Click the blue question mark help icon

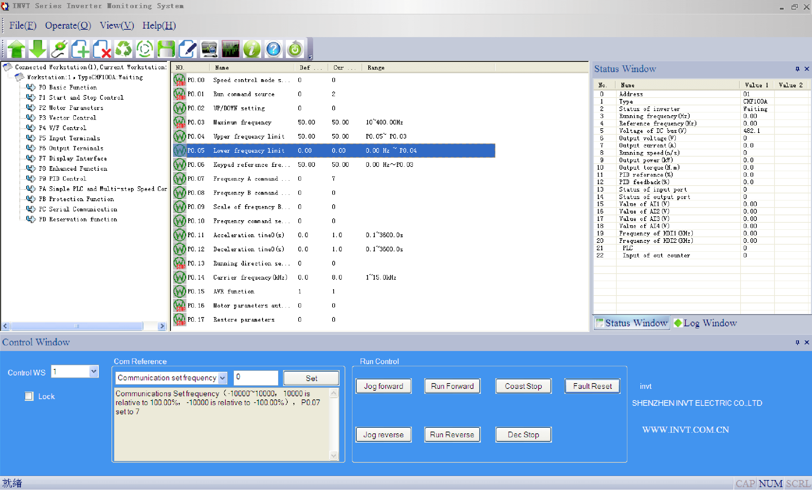pos(273,49)
